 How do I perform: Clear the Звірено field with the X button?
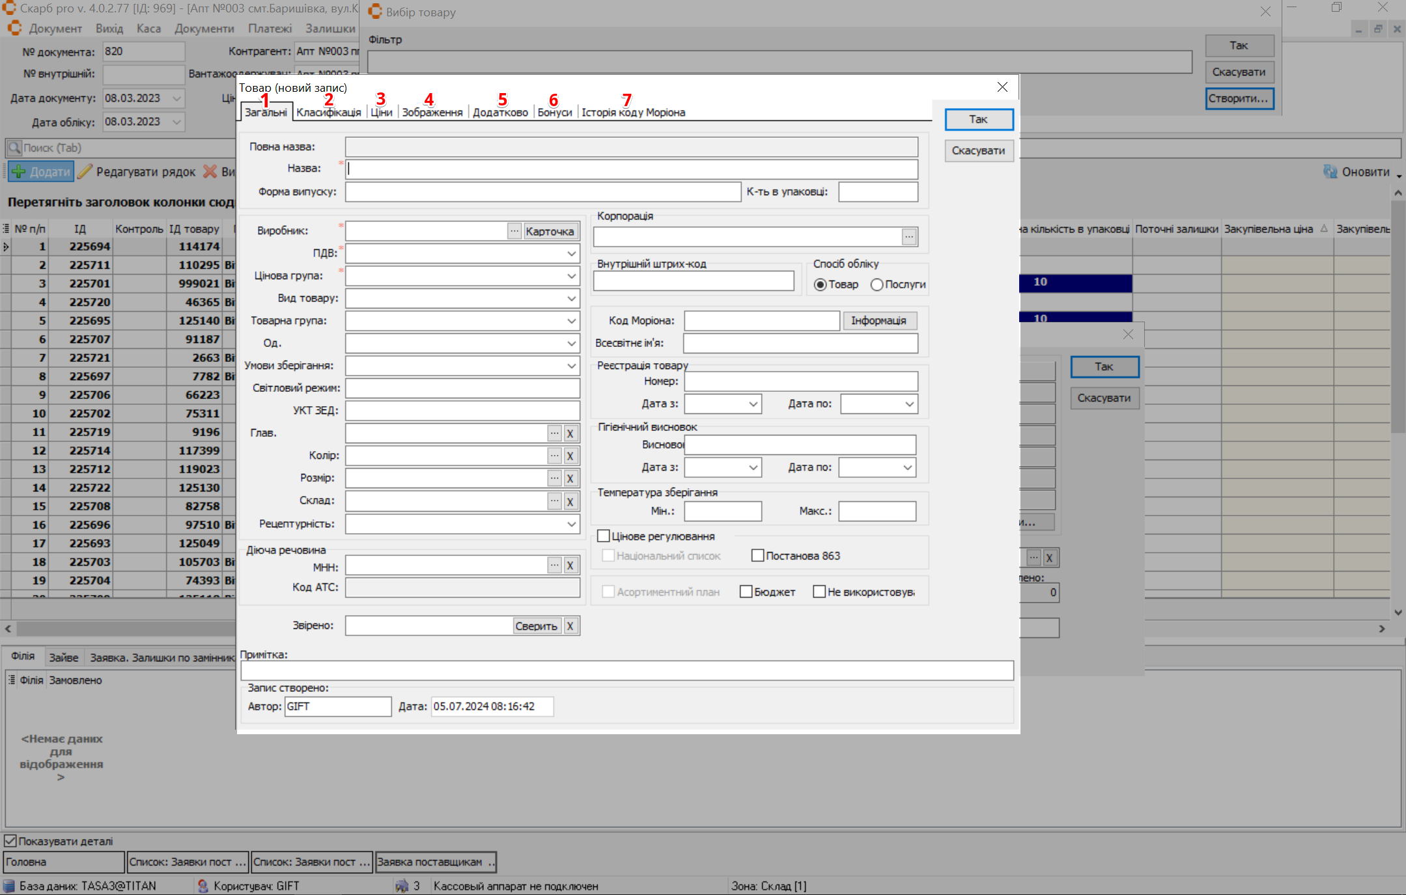coord(570,626)
